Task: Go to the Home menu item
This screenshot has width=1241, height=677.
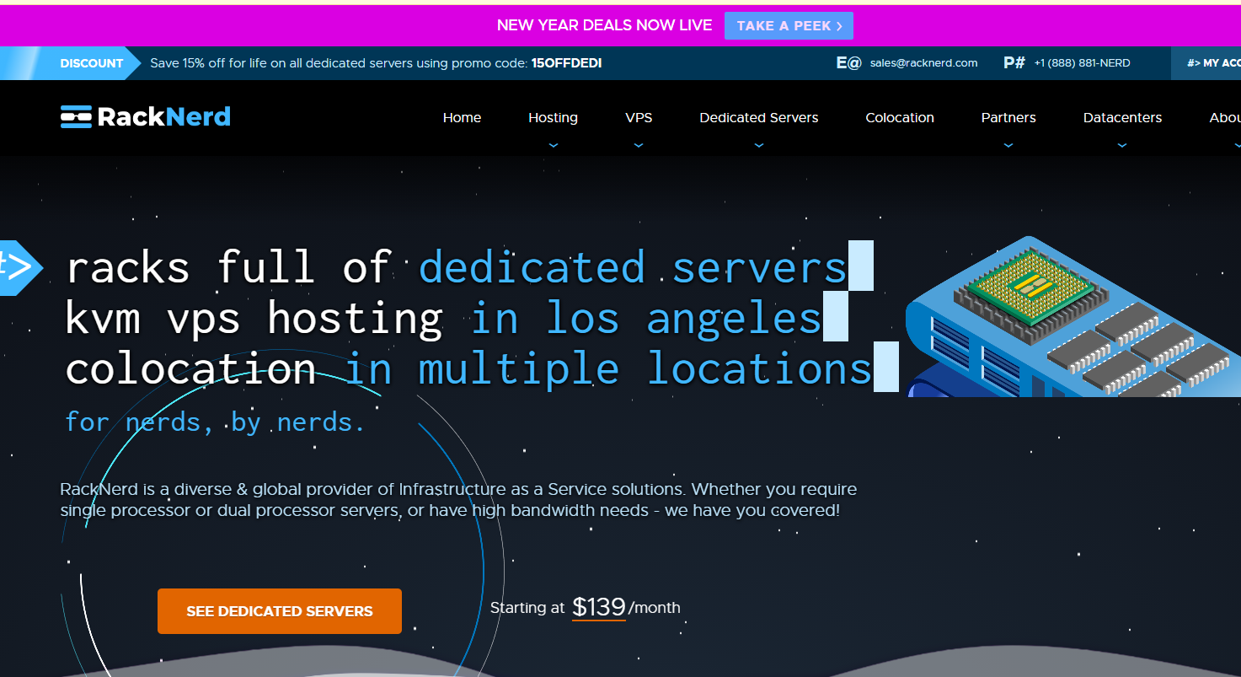Action: [462, 118]
